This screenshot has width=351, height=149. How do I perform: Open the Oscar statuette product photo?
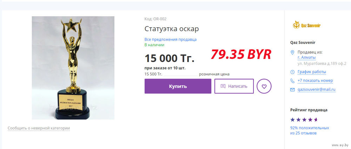[x=73, y=68]
